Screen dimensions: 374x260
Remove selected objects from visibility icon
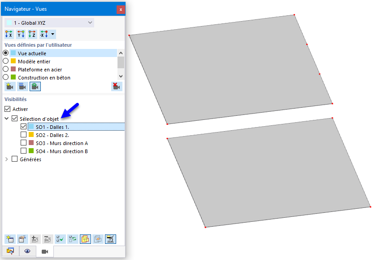tap(48, 239)
